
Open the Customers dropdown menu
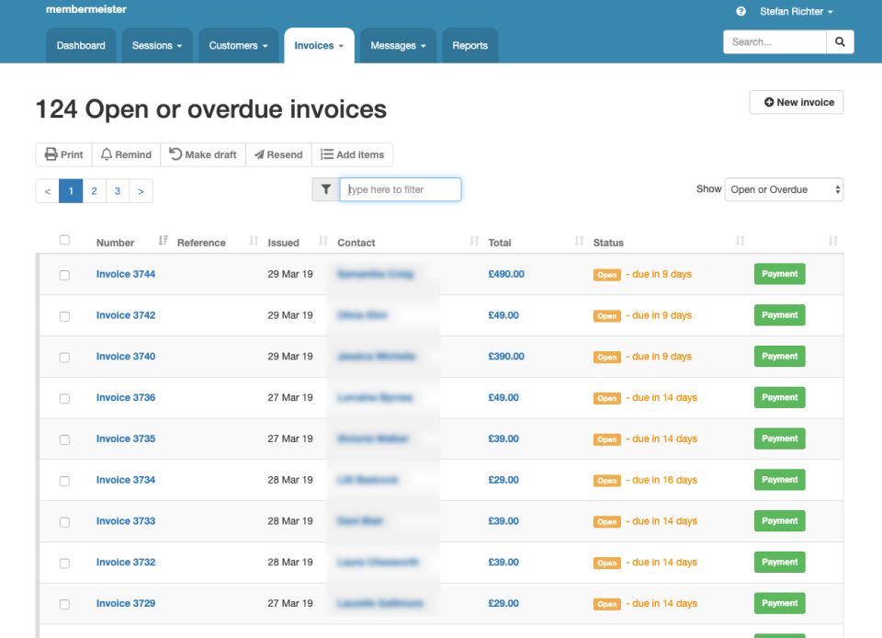click(238, 46)
